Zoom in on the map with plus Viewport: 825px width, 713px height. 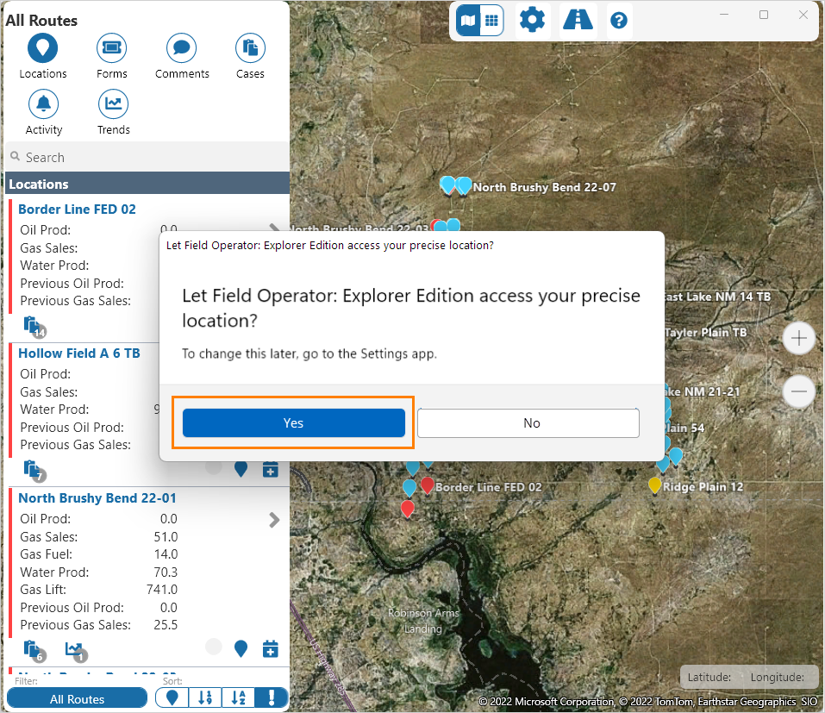[x=798, y=339]
